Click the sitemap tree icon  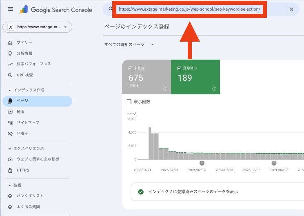[x=10, y=123]
